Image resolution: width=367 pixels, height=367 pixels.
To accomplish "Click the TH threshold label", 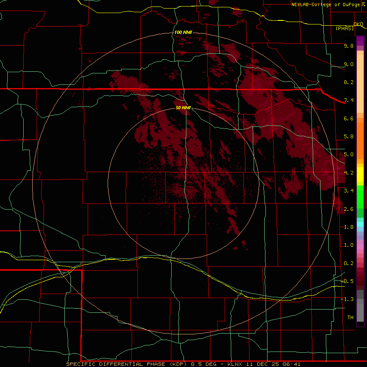I will (x=350, y=318).
